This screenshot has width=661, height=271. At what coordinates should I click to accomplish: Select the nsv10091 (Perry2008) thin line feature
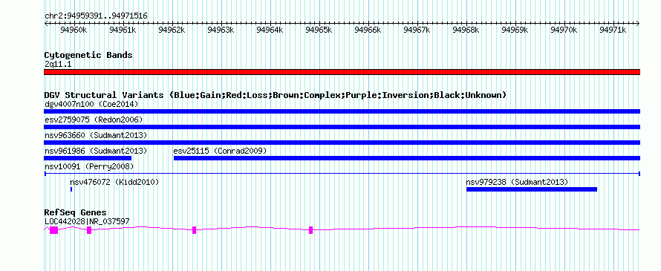tap(342, 174)
